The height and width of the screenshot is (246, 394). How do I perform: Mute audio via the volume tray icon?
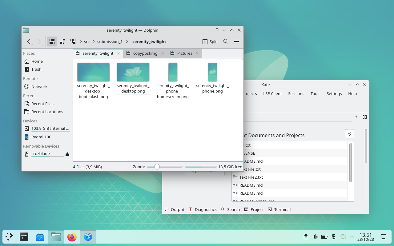tap(315, 237)
